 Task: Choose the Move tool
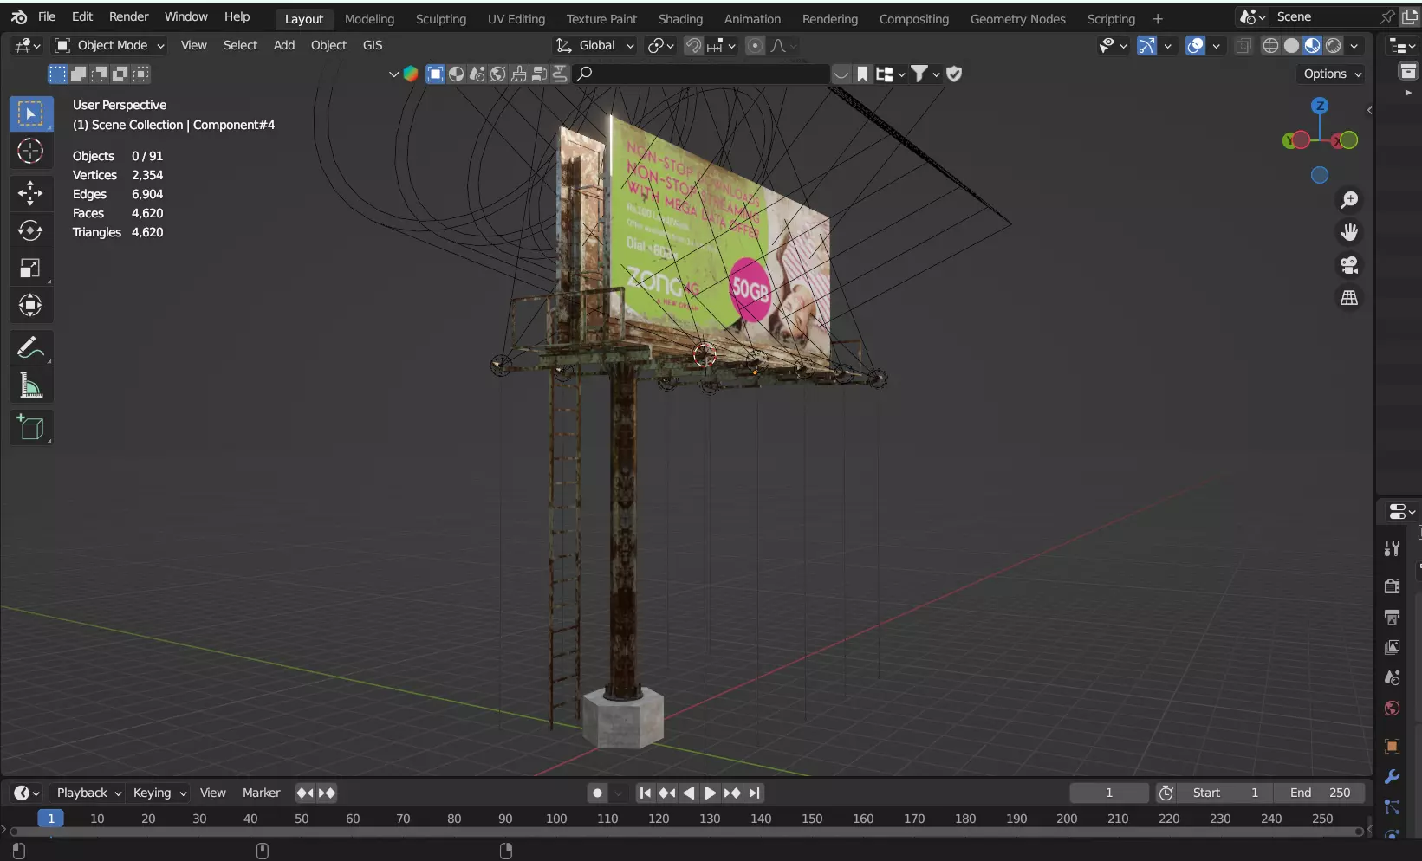(x=31, y=192)
